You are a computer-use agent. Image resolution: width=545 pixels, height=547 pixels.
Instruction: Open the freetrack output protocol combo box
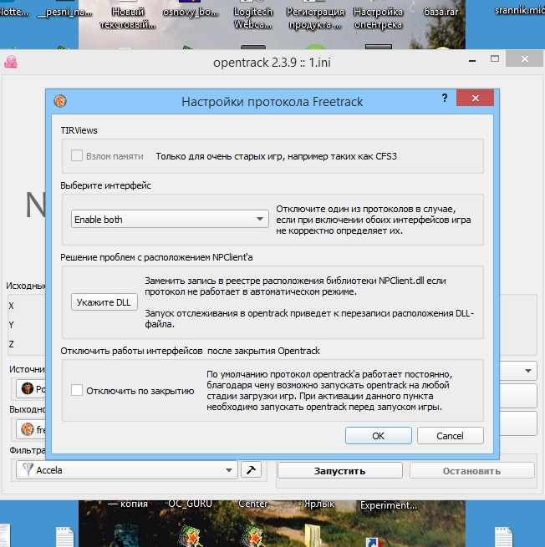coord(31,429)
